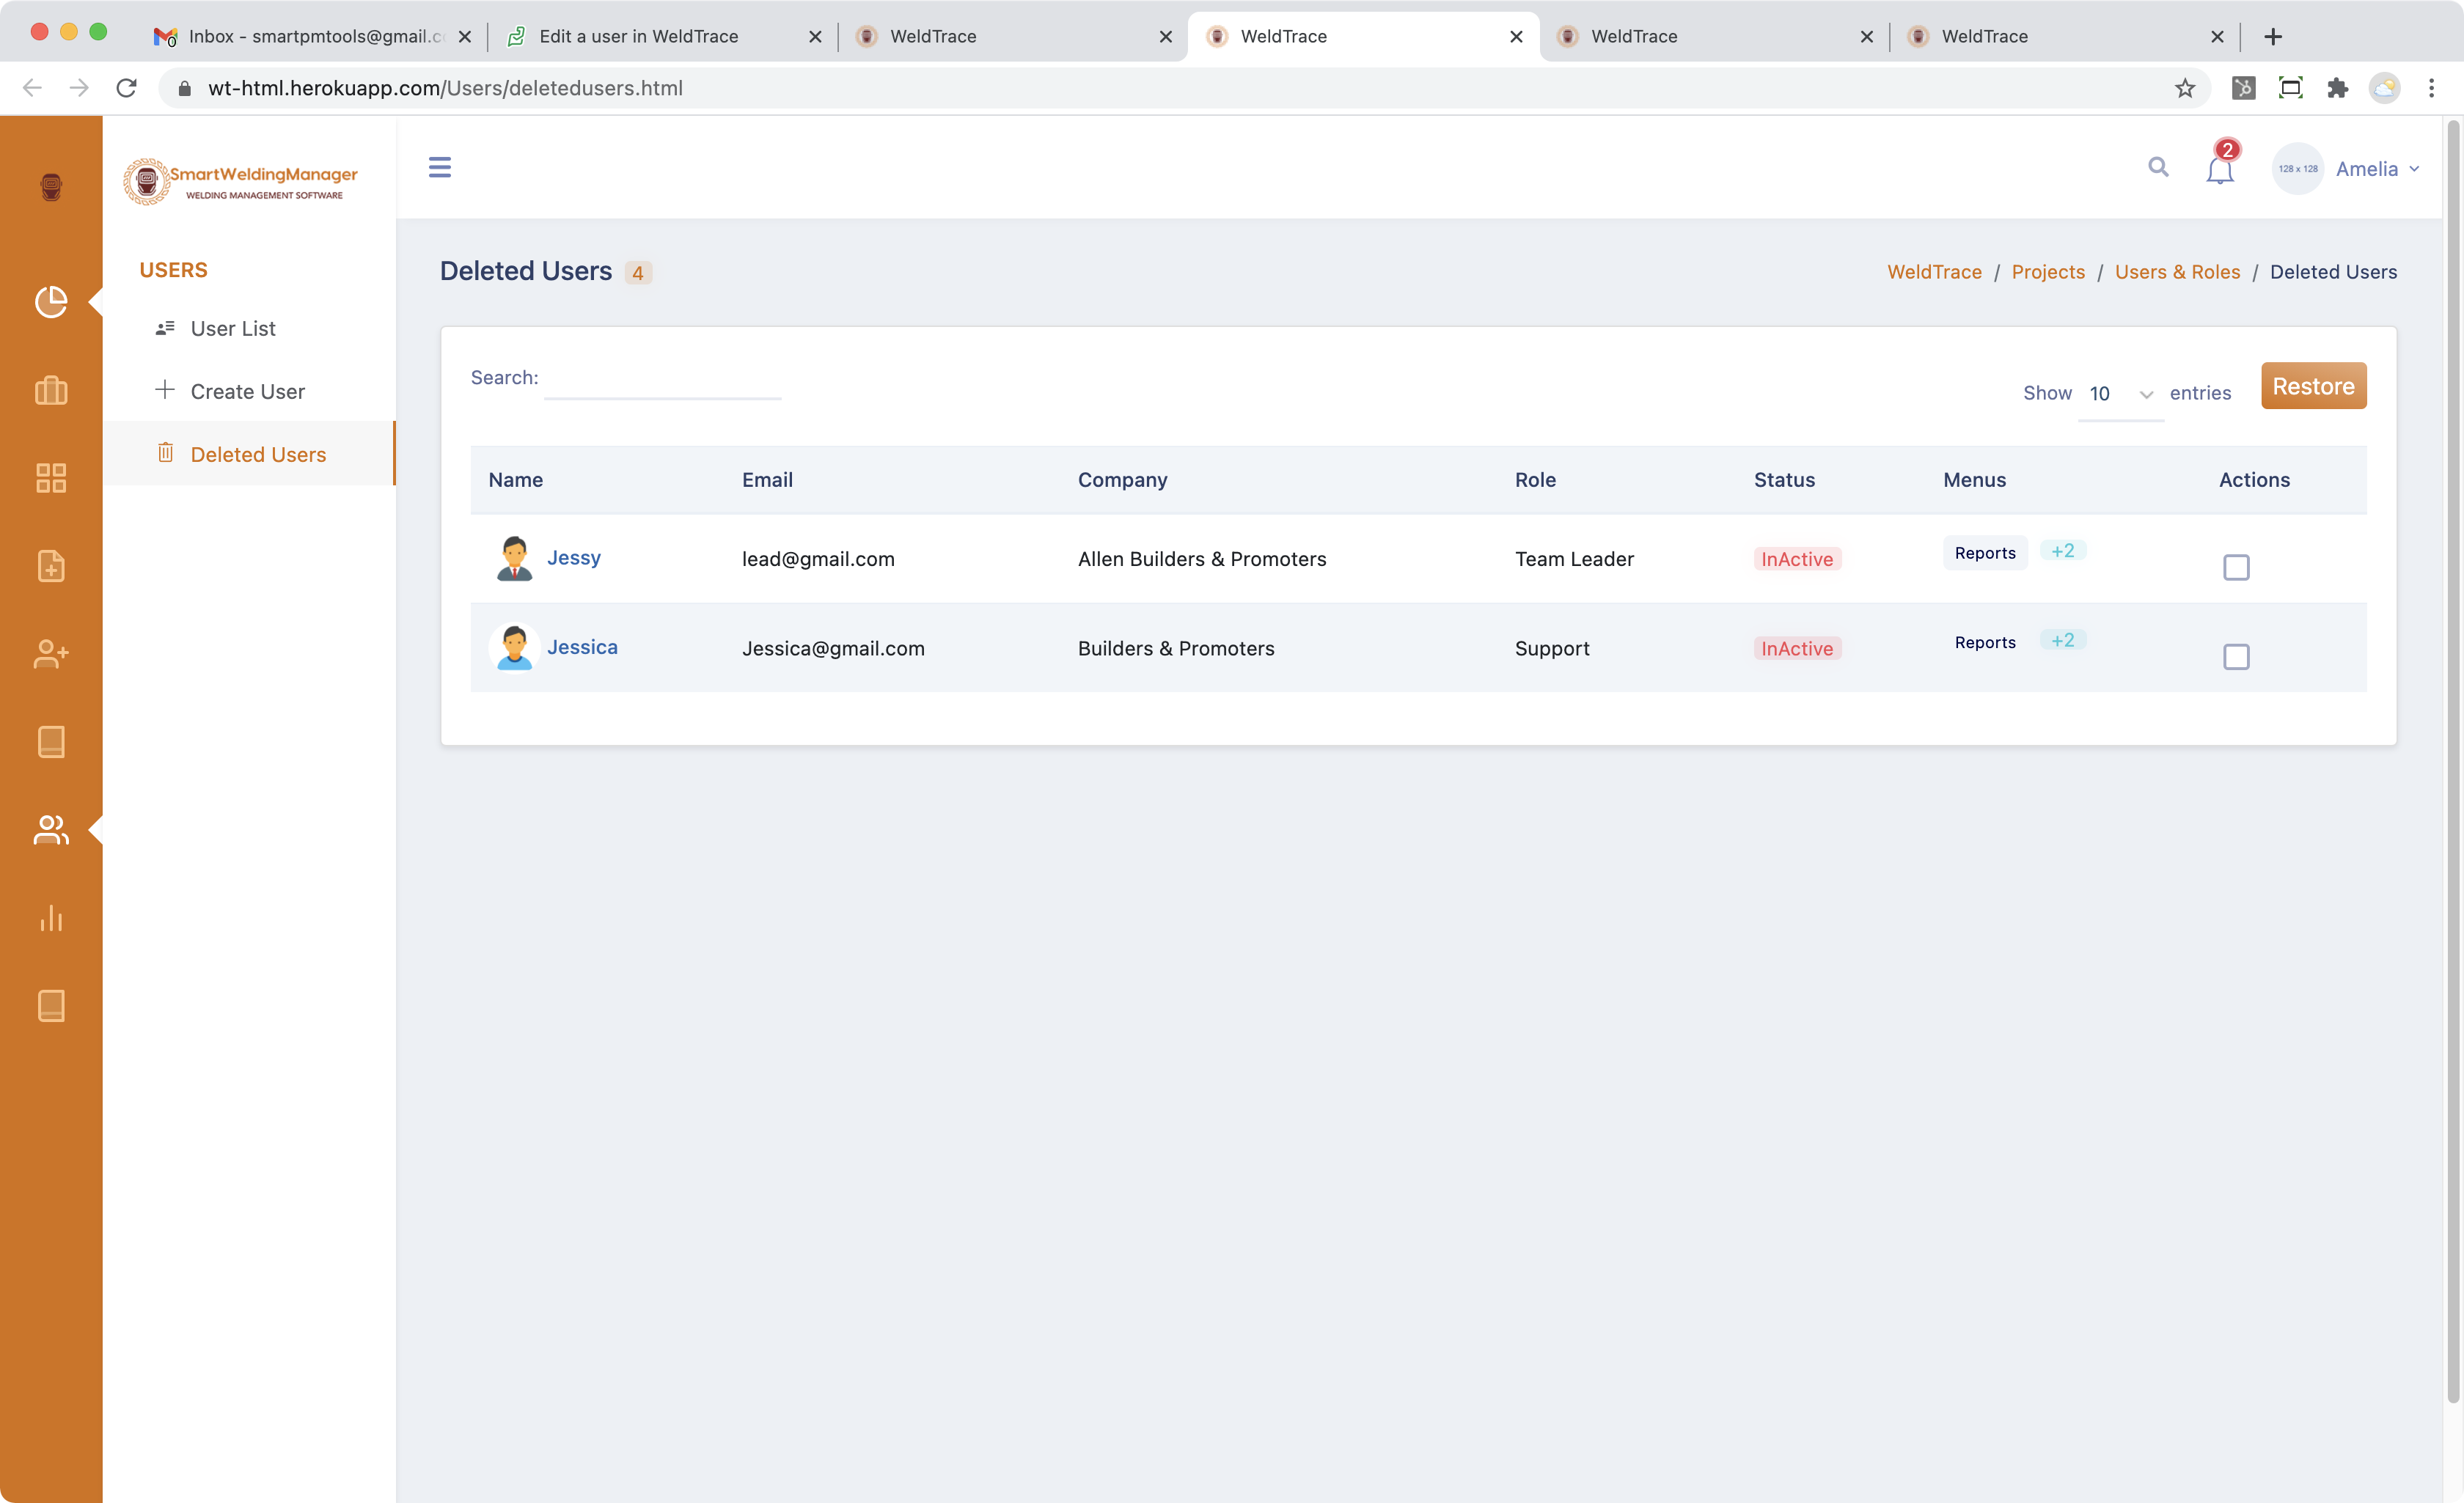Open the add document icon in sidebar
The height and width of the screenshot is (1503, 2464).
coord(51,566)
